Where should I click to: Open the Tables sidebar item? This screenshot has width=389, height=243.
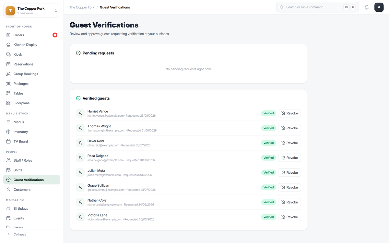tap(31, 93)
